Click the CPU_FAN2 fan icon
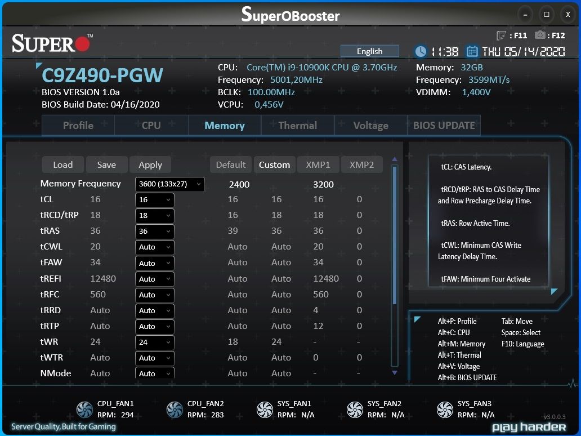The width and height of the screenshot is (581, 436). (x=175, y=410)
